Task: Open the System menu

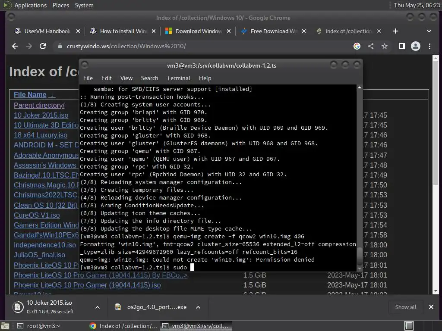Action: pos(84,5)
